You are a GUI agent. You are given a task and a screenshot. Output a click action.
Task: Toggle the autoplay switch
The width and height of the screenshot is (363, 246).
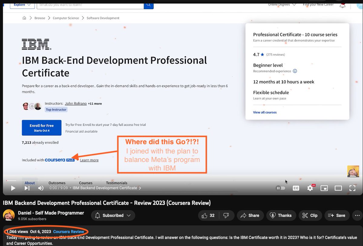click(x=281, y=188)
